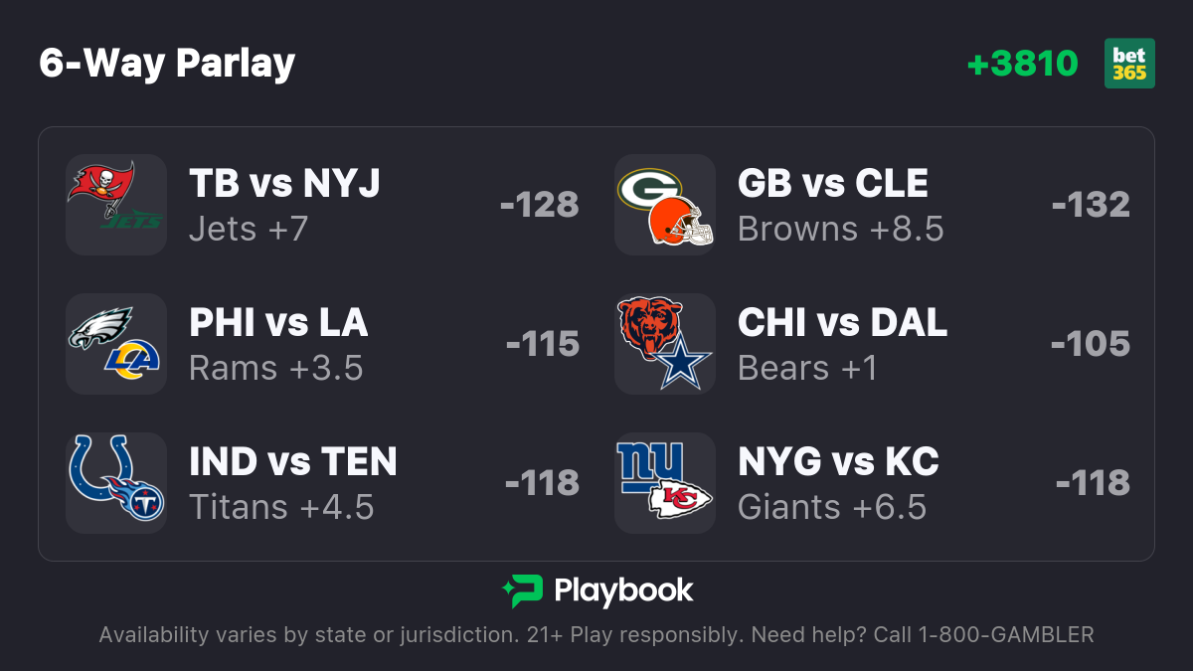Image resolution: width=1193 pixels, height=671 pixels.
Task: Click the -115 odds for Rams +3.5
Action: (543, 344)
